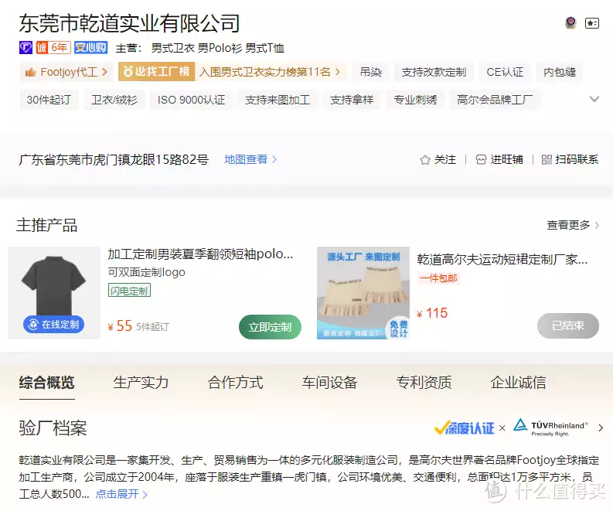613x511 pixels.
Task: Click the CE认证 tag
Action: pos(505,72)
